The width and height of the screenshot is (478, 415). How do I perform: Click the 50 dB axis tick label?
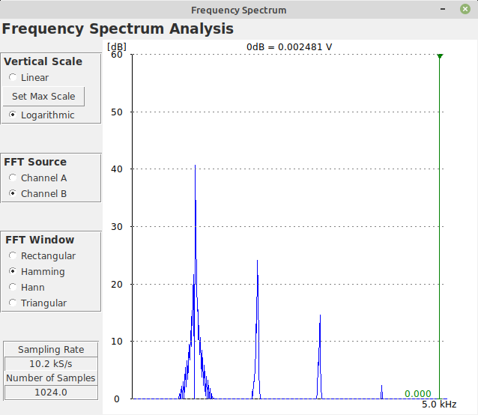(117, 112)
